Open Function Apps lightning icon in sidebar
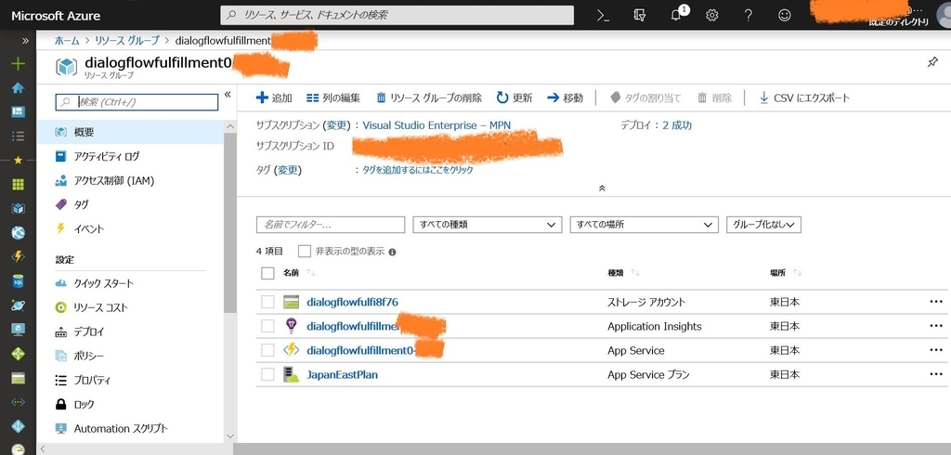The image size is (951, 455). pyautogui.click(x=19, y=256)
